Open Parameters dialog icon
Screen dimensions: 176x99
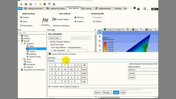tap(21, 26)
